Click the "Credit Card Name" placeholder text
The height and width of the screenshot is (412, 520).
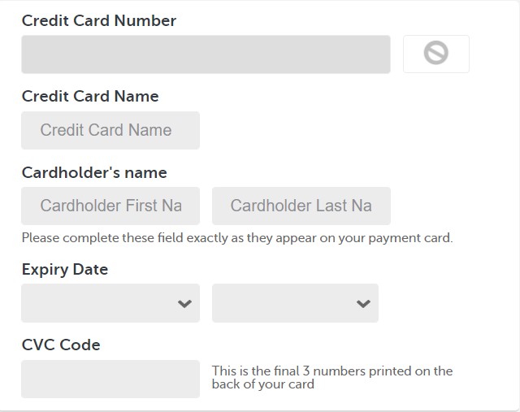coord(106,130)
